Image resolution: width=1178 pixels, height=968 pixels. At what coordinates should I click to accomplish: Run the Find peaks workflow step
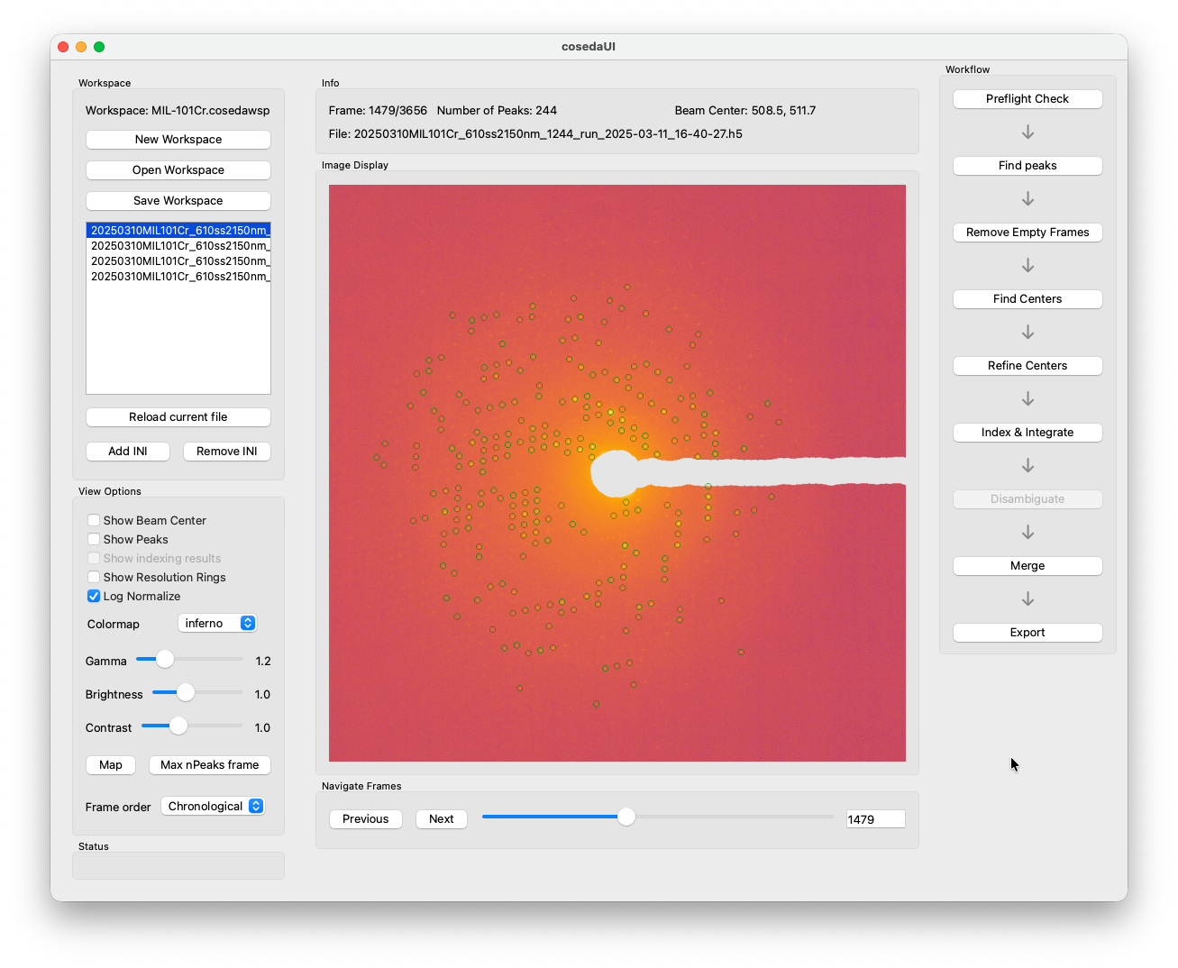pyautogui.click(x=1027, y=166)
